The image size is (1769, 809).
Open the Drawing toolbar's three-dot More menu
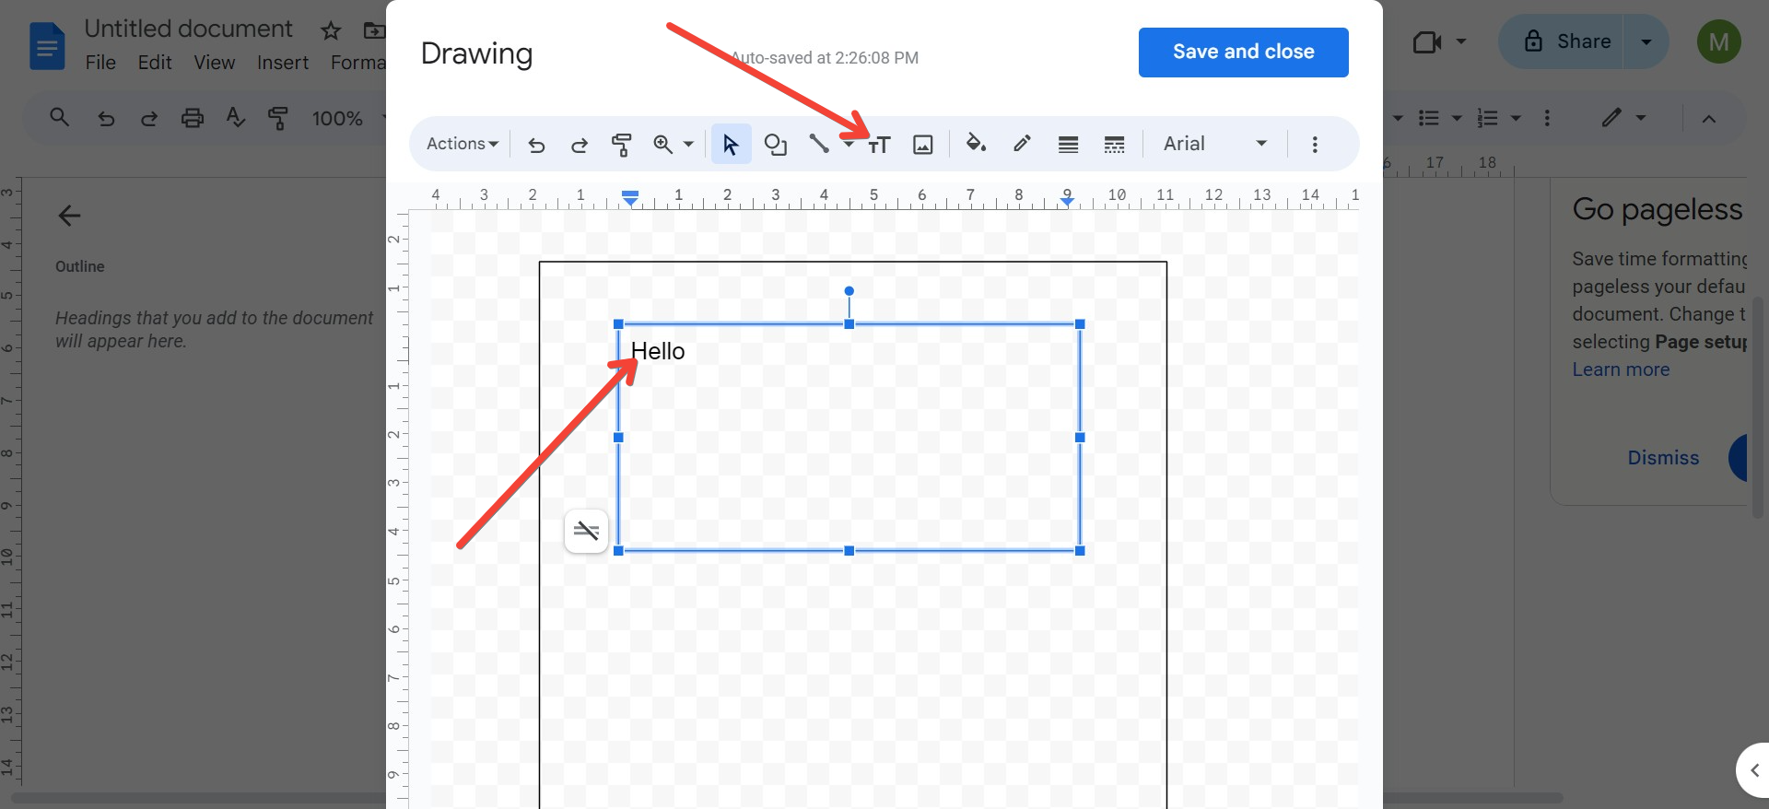1315,145
